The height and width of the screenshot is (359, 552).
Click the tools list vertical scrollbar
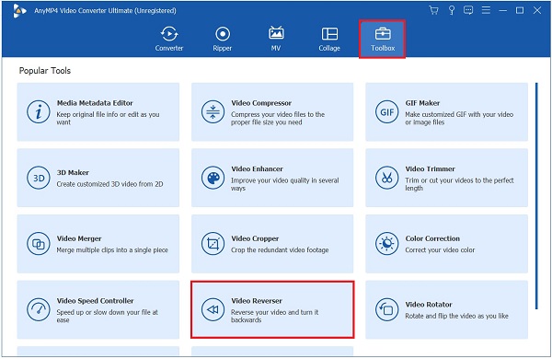pos(536,196)
